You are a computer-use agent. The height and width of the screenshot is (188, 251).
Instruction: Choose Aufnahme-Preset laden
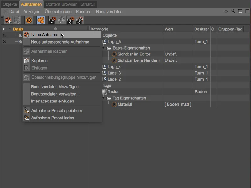pos(62,118)
